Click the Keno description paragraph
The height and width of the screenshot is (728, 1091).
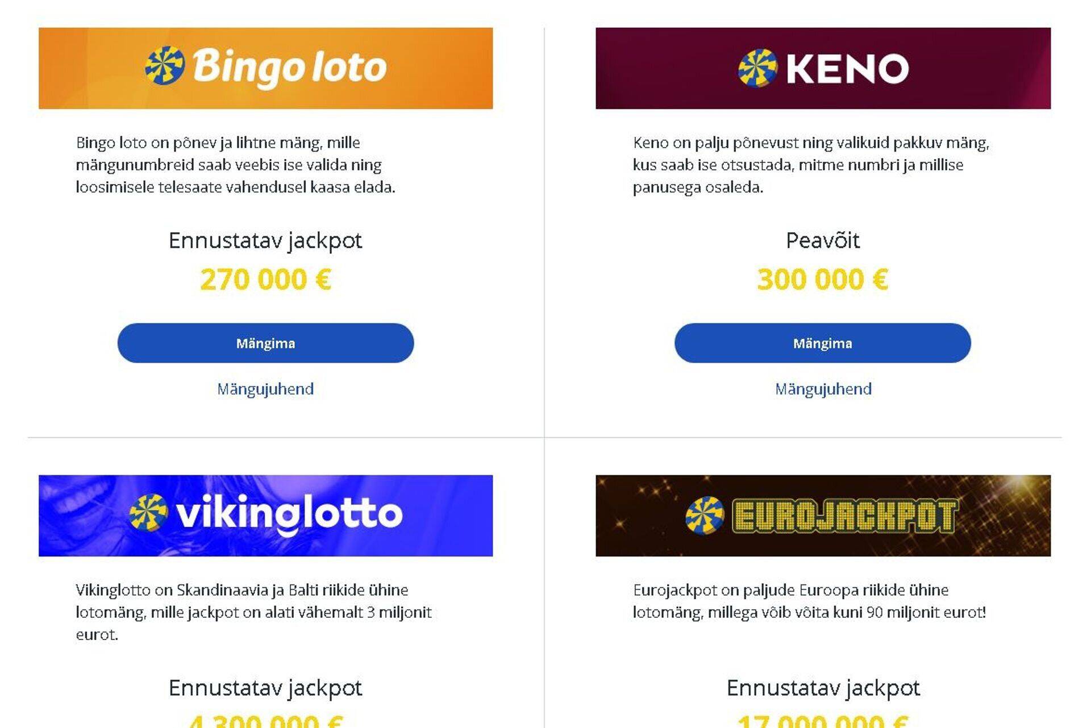[x=811, y=165]
